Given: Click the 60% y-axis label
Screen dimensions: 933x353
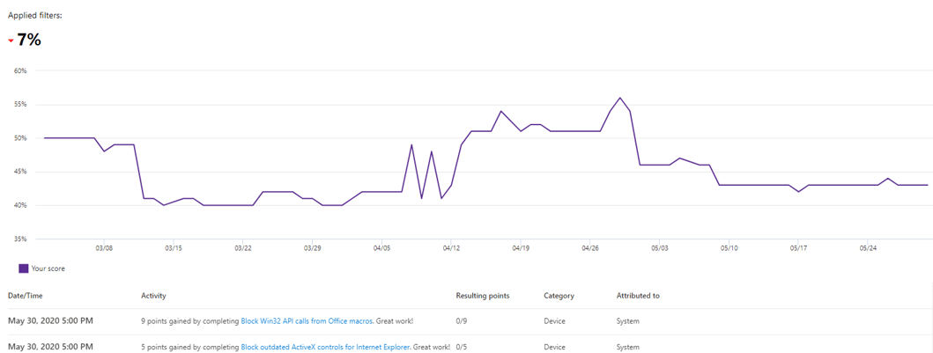Looking at the screenshot, I should pos(18,70).
